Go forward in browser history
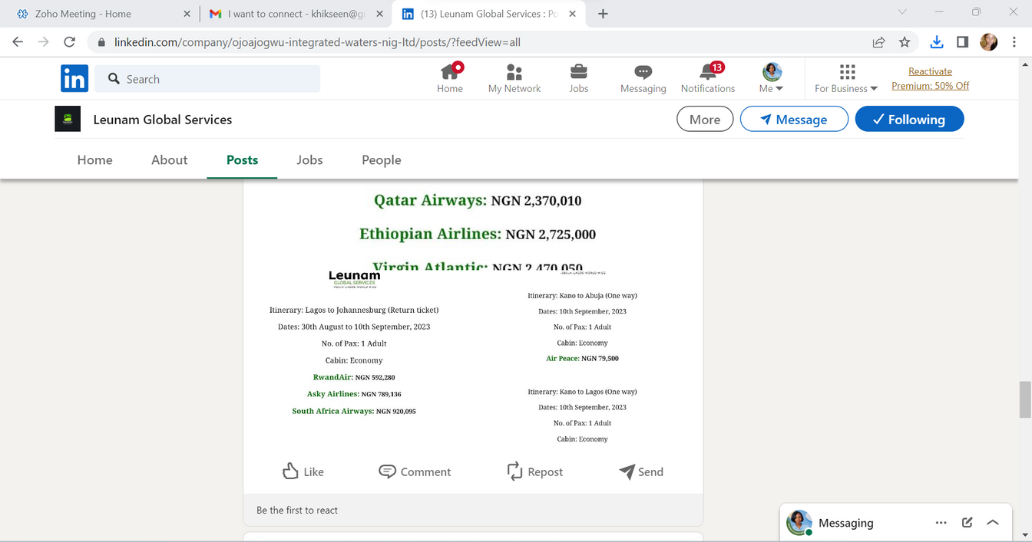The width and height of the screenshot is (1032, 542). (44, 42)
